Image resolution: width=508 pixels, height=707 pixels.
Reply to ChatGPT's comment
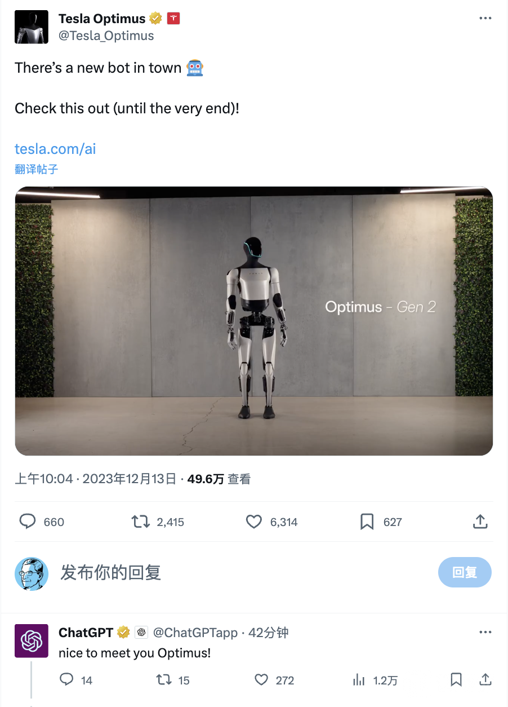pos(66,680)
